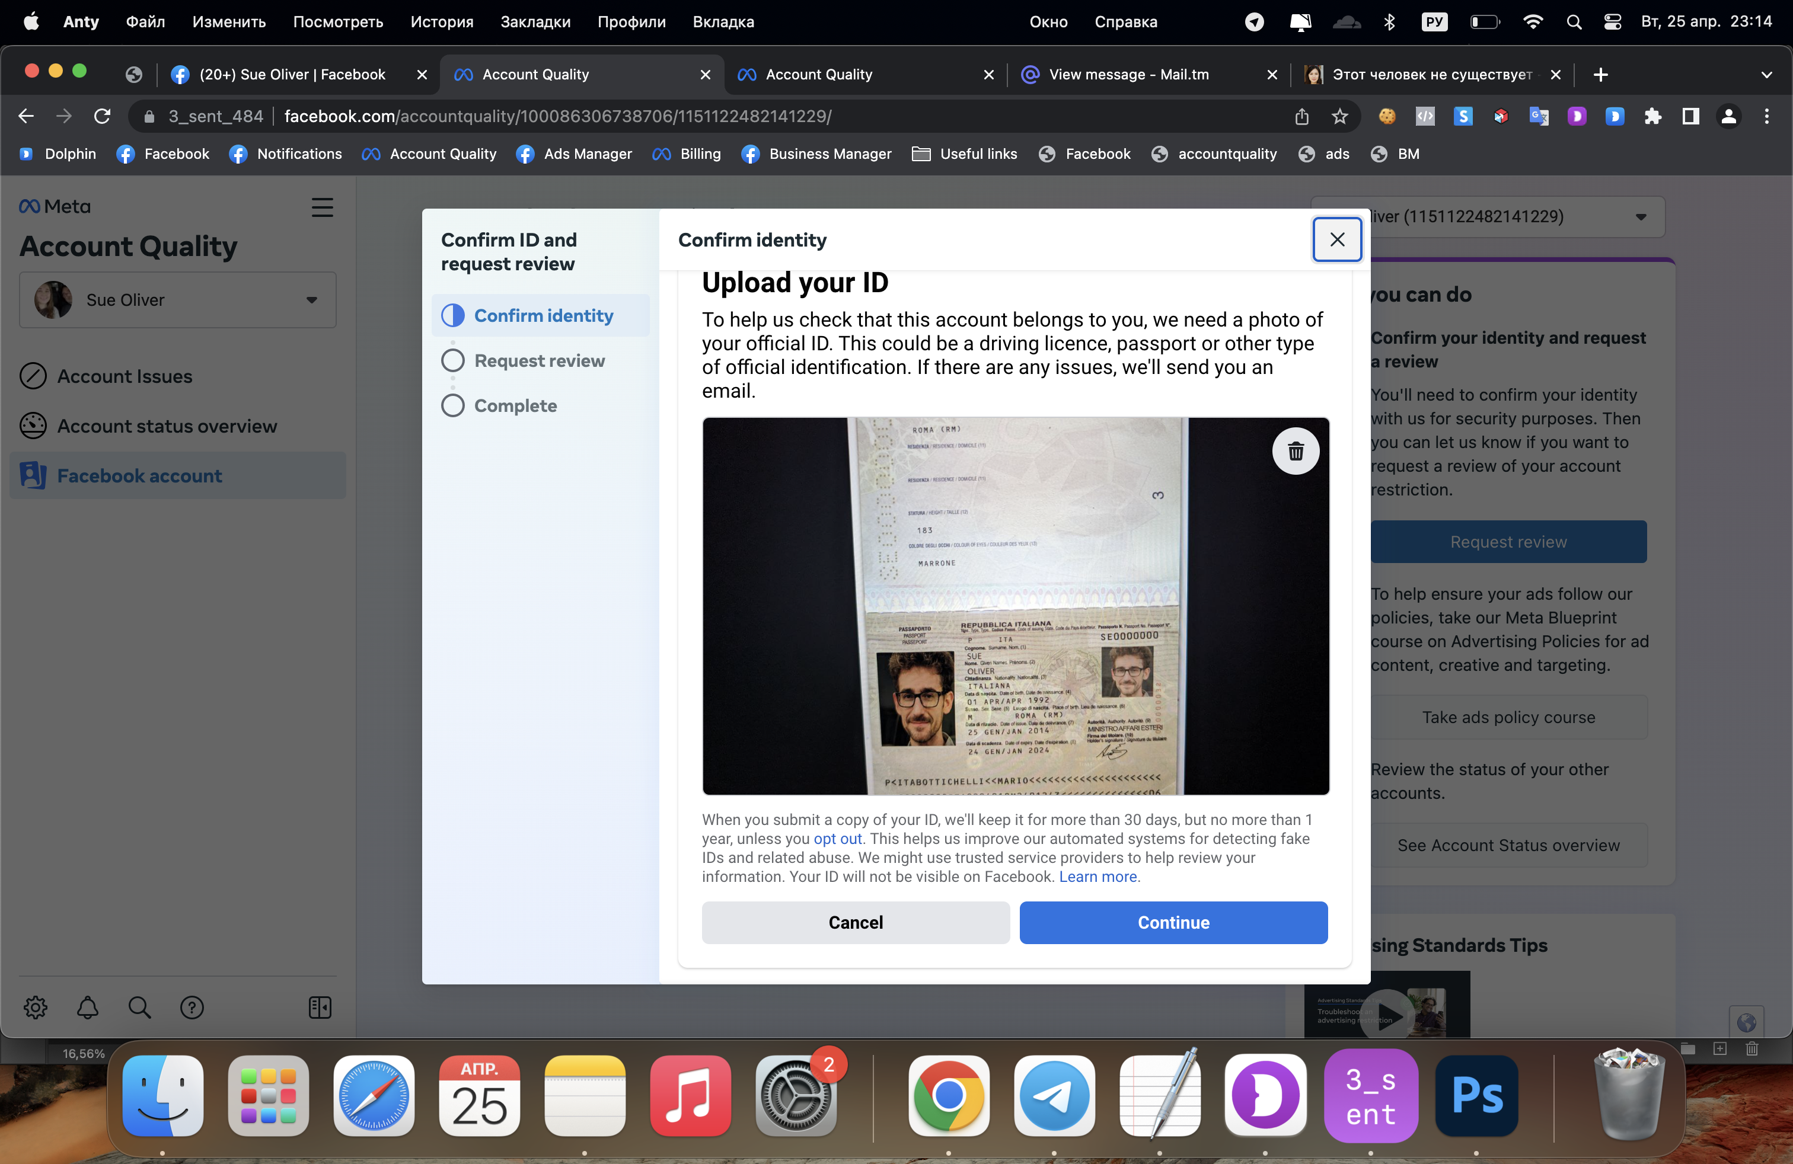The width and height of the screenshot is (1793, 1164).
Task: Open System Settings from the Dock
Action: click(796, 1095)
